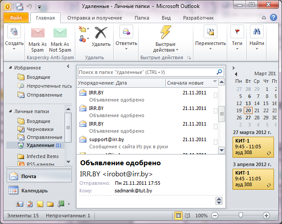Select Infected Items folder

coord(38,156)
